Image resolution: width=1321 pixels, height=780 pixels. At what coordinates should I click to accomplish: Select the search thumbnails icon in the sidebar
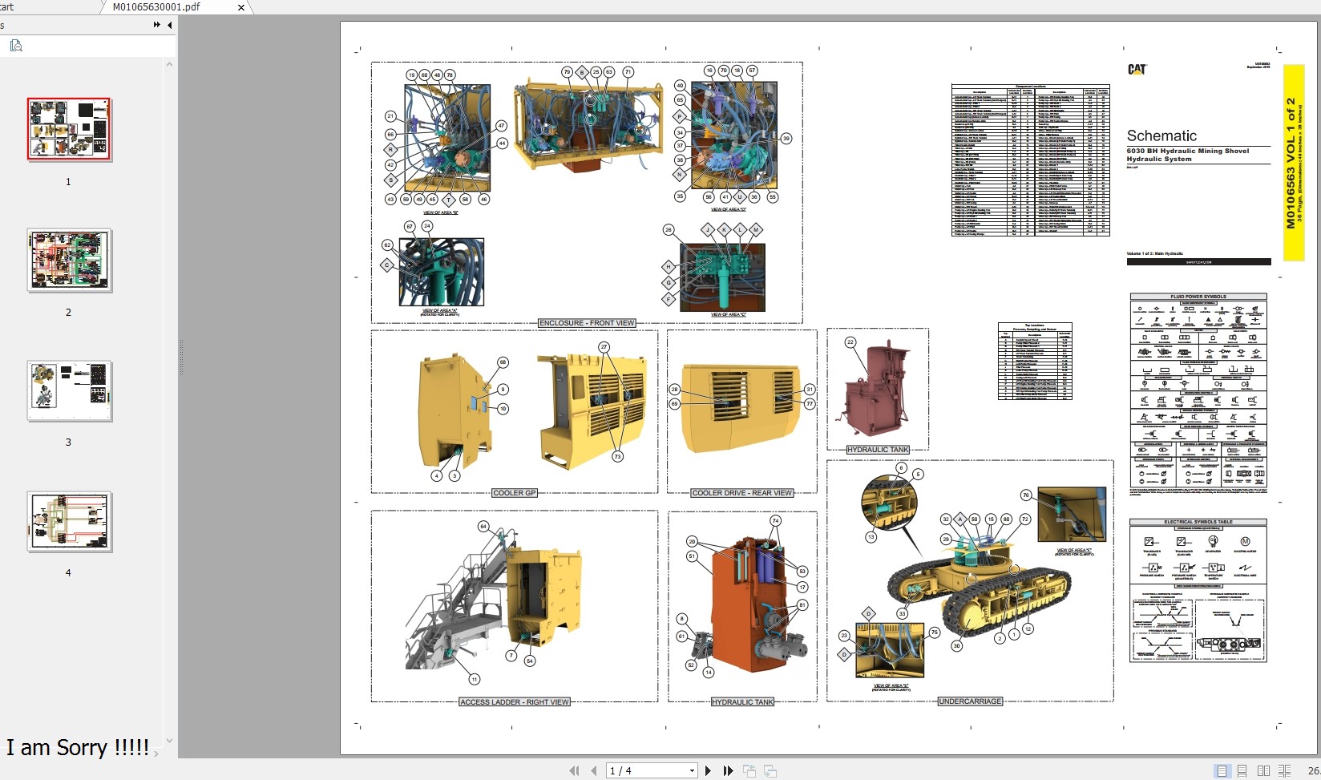[x=16, y=46]
